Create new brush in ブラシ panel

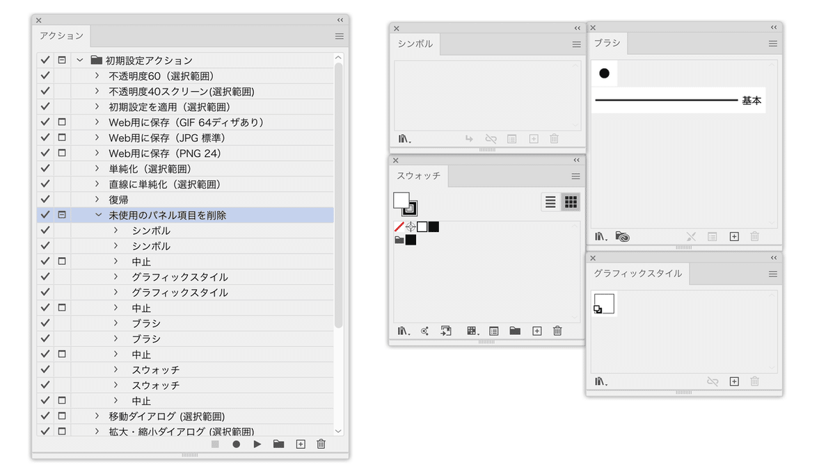coord(734,236)
